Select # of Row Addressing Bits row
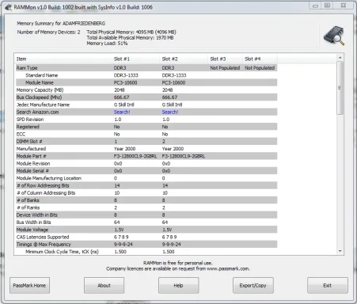357x304 pixels. click(146, 186)
